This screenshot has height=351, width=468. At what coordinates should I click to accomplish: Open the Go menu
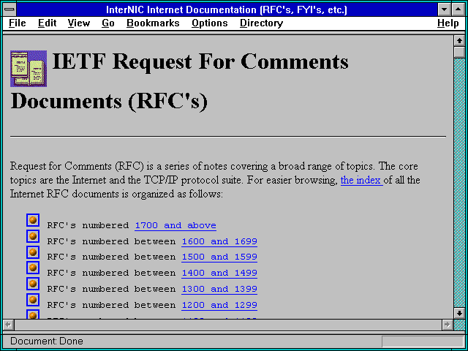108,23
